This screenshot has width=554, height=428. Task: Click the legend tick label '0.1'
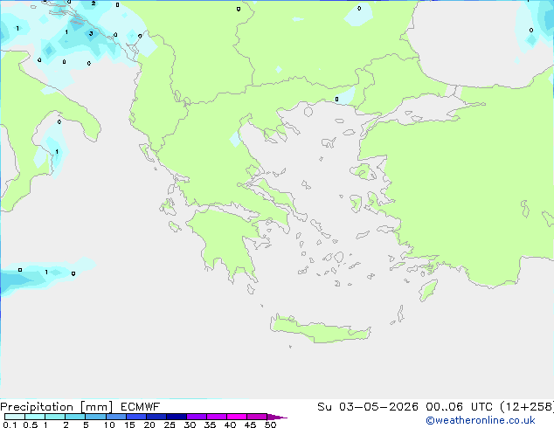[x=10, y=425]
